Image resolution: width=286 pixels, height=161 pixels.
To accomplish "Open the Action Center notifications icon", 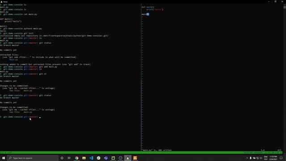I will click(x=281, y=158).
